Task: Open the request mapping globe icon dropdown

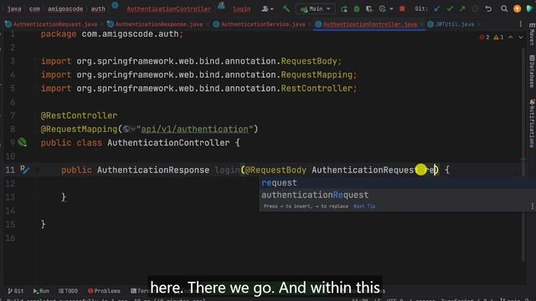Action: pyautogui.click(x=129, y=129)
